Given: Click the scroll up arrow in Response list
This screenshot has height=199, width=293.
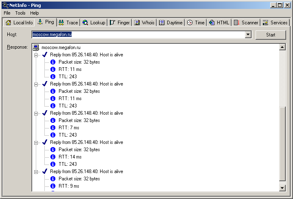Looking at the screenshot, I should coord(282,47).
